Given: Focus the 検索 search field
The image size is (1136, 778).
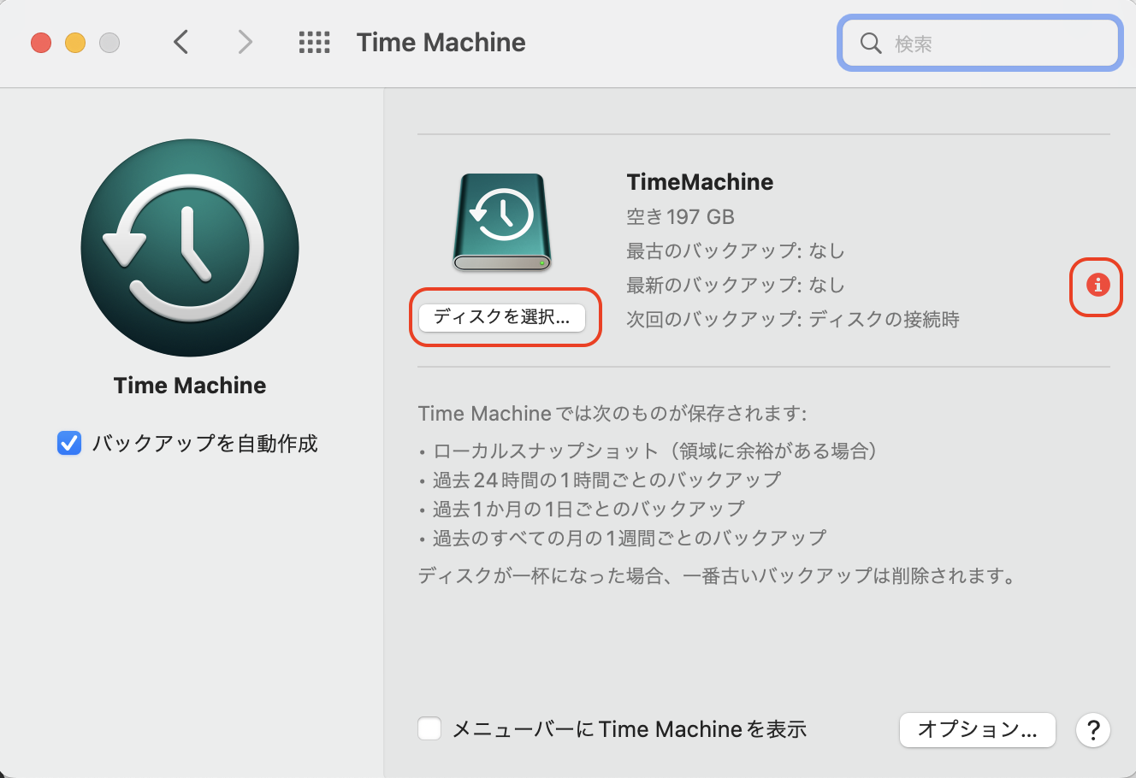Looking at the screenshot, I should point(980,43).
